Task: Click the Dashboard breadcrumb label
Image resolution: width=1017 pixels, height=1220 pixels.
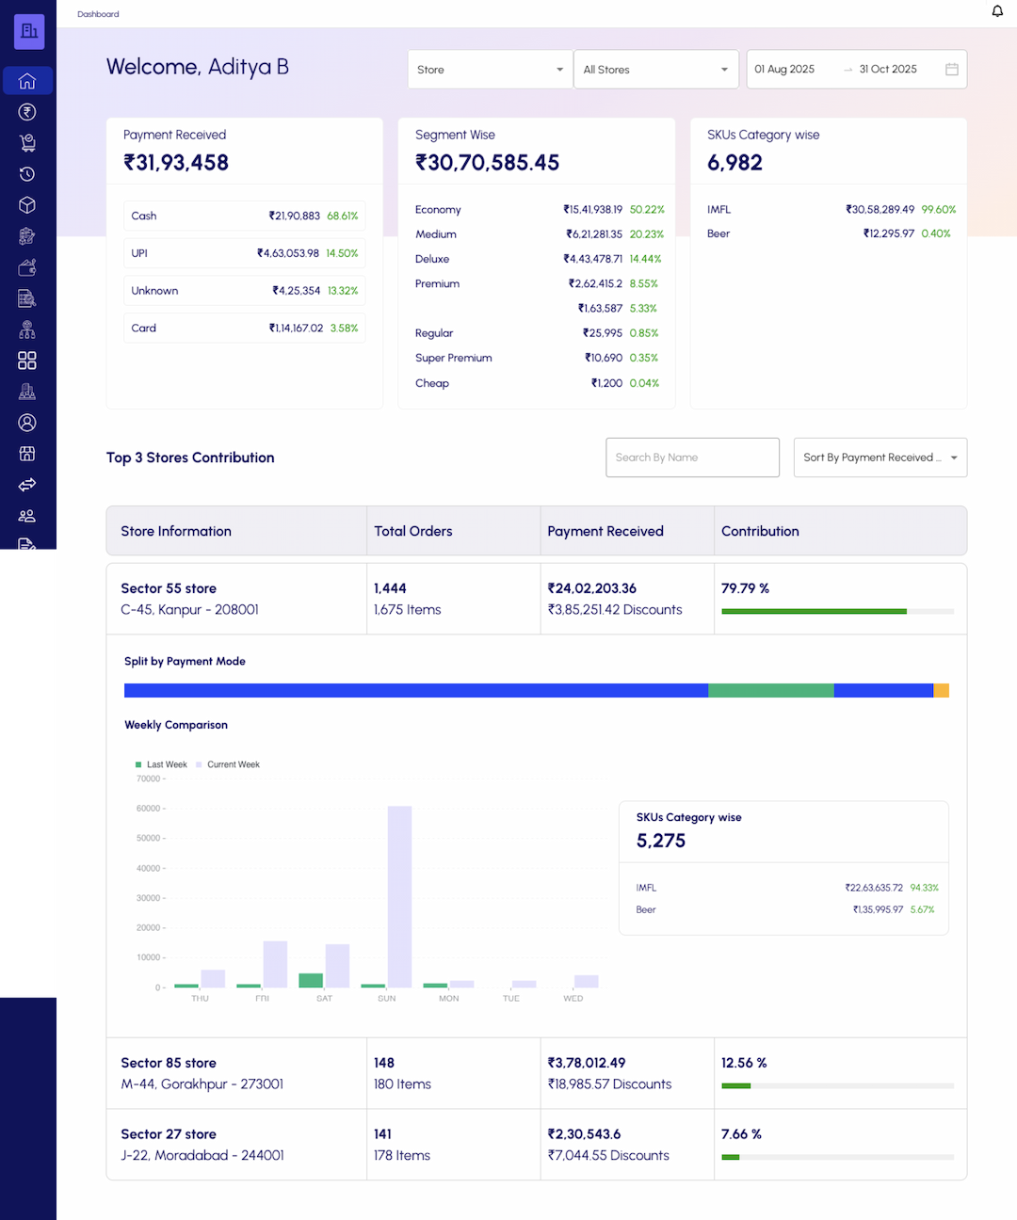Action: pos(98,14)
